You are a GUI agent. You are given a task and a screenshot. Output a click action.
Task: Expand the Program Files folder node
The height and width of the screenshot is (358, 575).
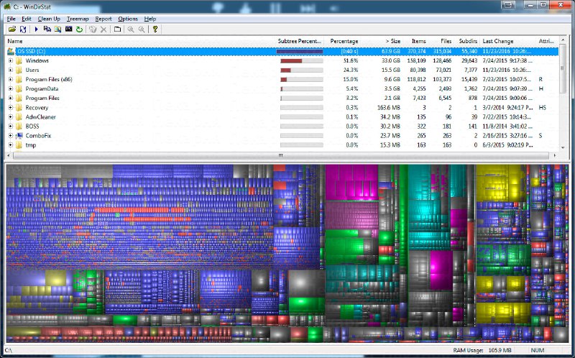(x=11, y=98)
